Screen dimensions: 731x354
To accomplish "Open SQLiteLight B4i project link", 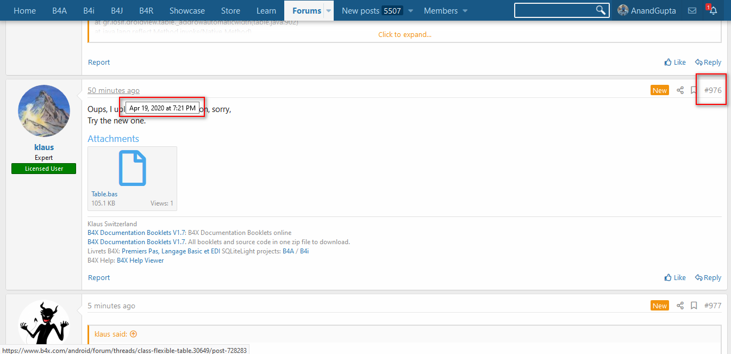I will tap(304, 251).
